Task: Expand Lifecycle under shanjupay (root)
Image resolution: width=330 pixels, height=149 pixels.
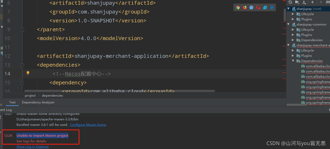Action: click(x=293, y=14)
